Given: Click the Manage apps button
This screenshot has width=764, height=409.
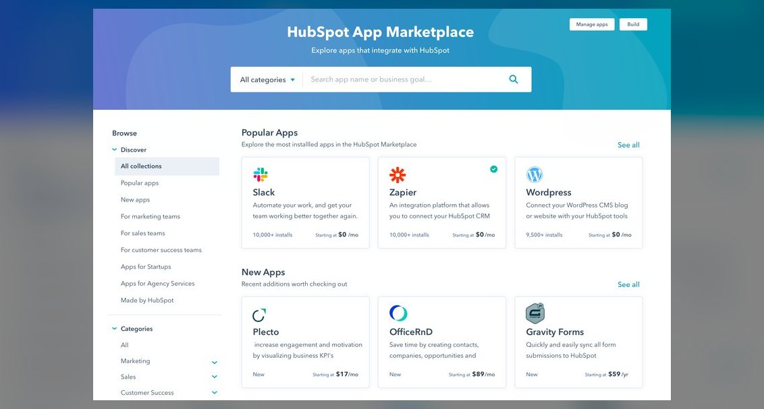Looking at the screenshot, I should [x=592, y=24].
